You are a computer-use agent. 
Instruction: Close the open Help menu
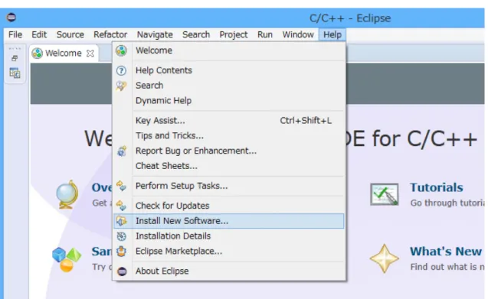pos(332,34)
